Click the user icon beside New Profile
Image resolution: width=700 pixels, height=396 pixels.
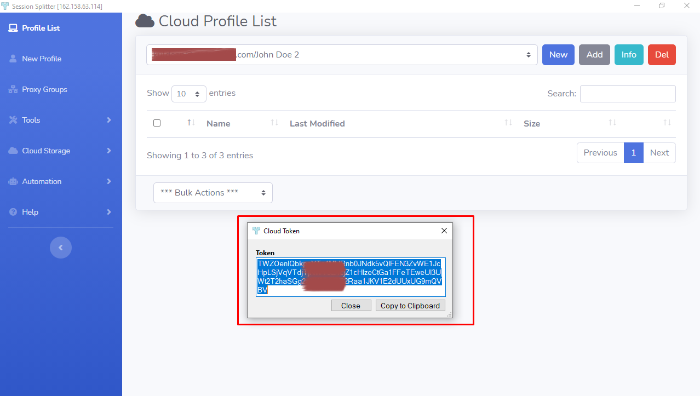pyautogui.click(x=13, y=59)
